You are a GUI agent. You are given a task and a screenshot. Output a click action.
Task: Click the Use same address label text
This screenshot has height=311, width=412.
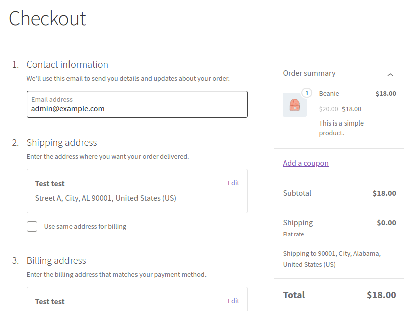pos(85,226)
